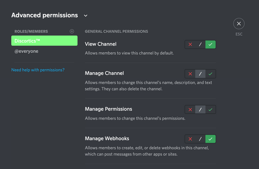Toggle Manage Webhooks green checkmark
The width and height of the screenshot is (259, 169).
(211, 139)
